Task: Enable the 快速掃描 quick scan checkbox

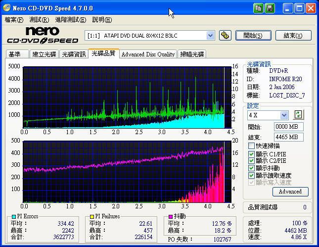Action: point(252,146)
